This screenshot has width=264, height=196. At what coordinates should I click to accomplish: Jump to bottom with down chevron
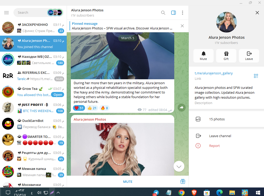click(x=179, y=166)
